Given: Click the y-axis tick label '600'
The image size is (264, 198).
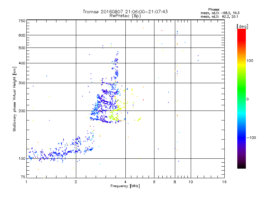Looking at the screenshot, I should [22, 35].
